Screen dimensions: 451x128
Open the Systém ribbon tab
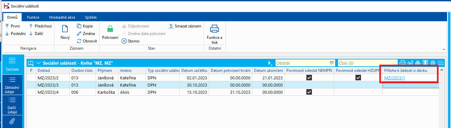click(x=91, y=17)
